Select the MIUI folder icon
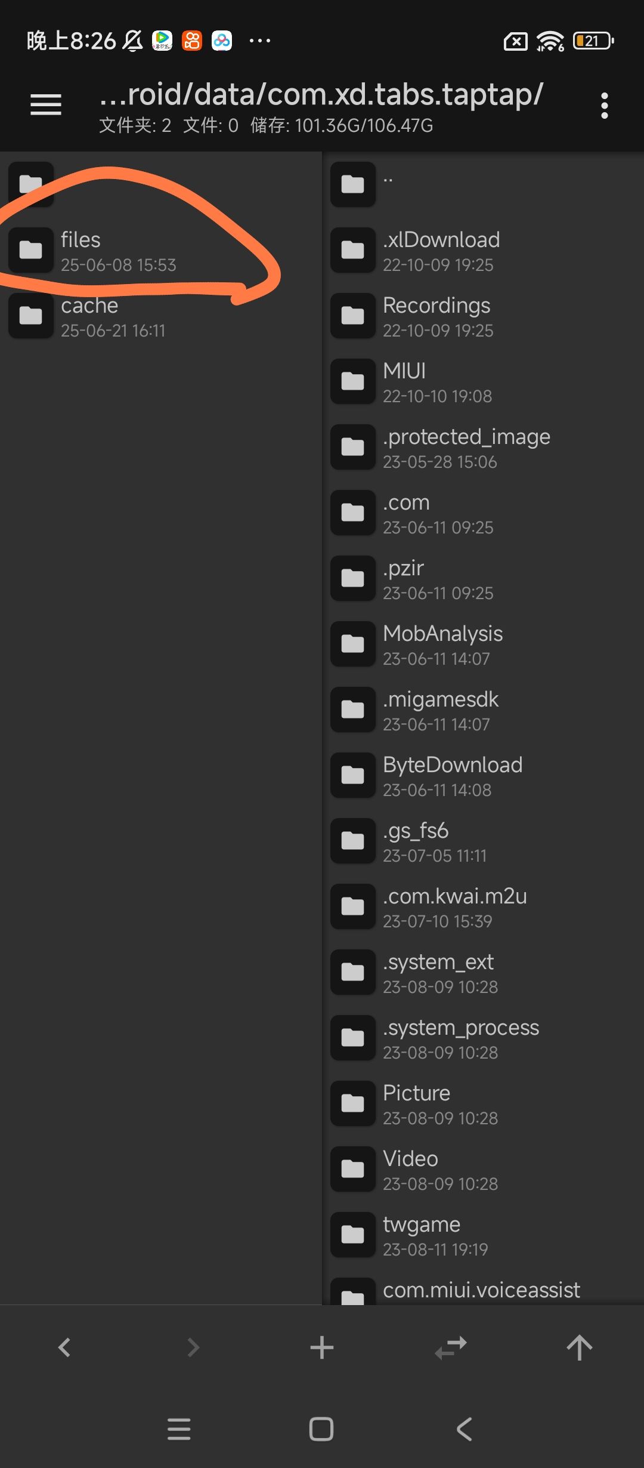644x1468 pixels. (x=353, y=381)
